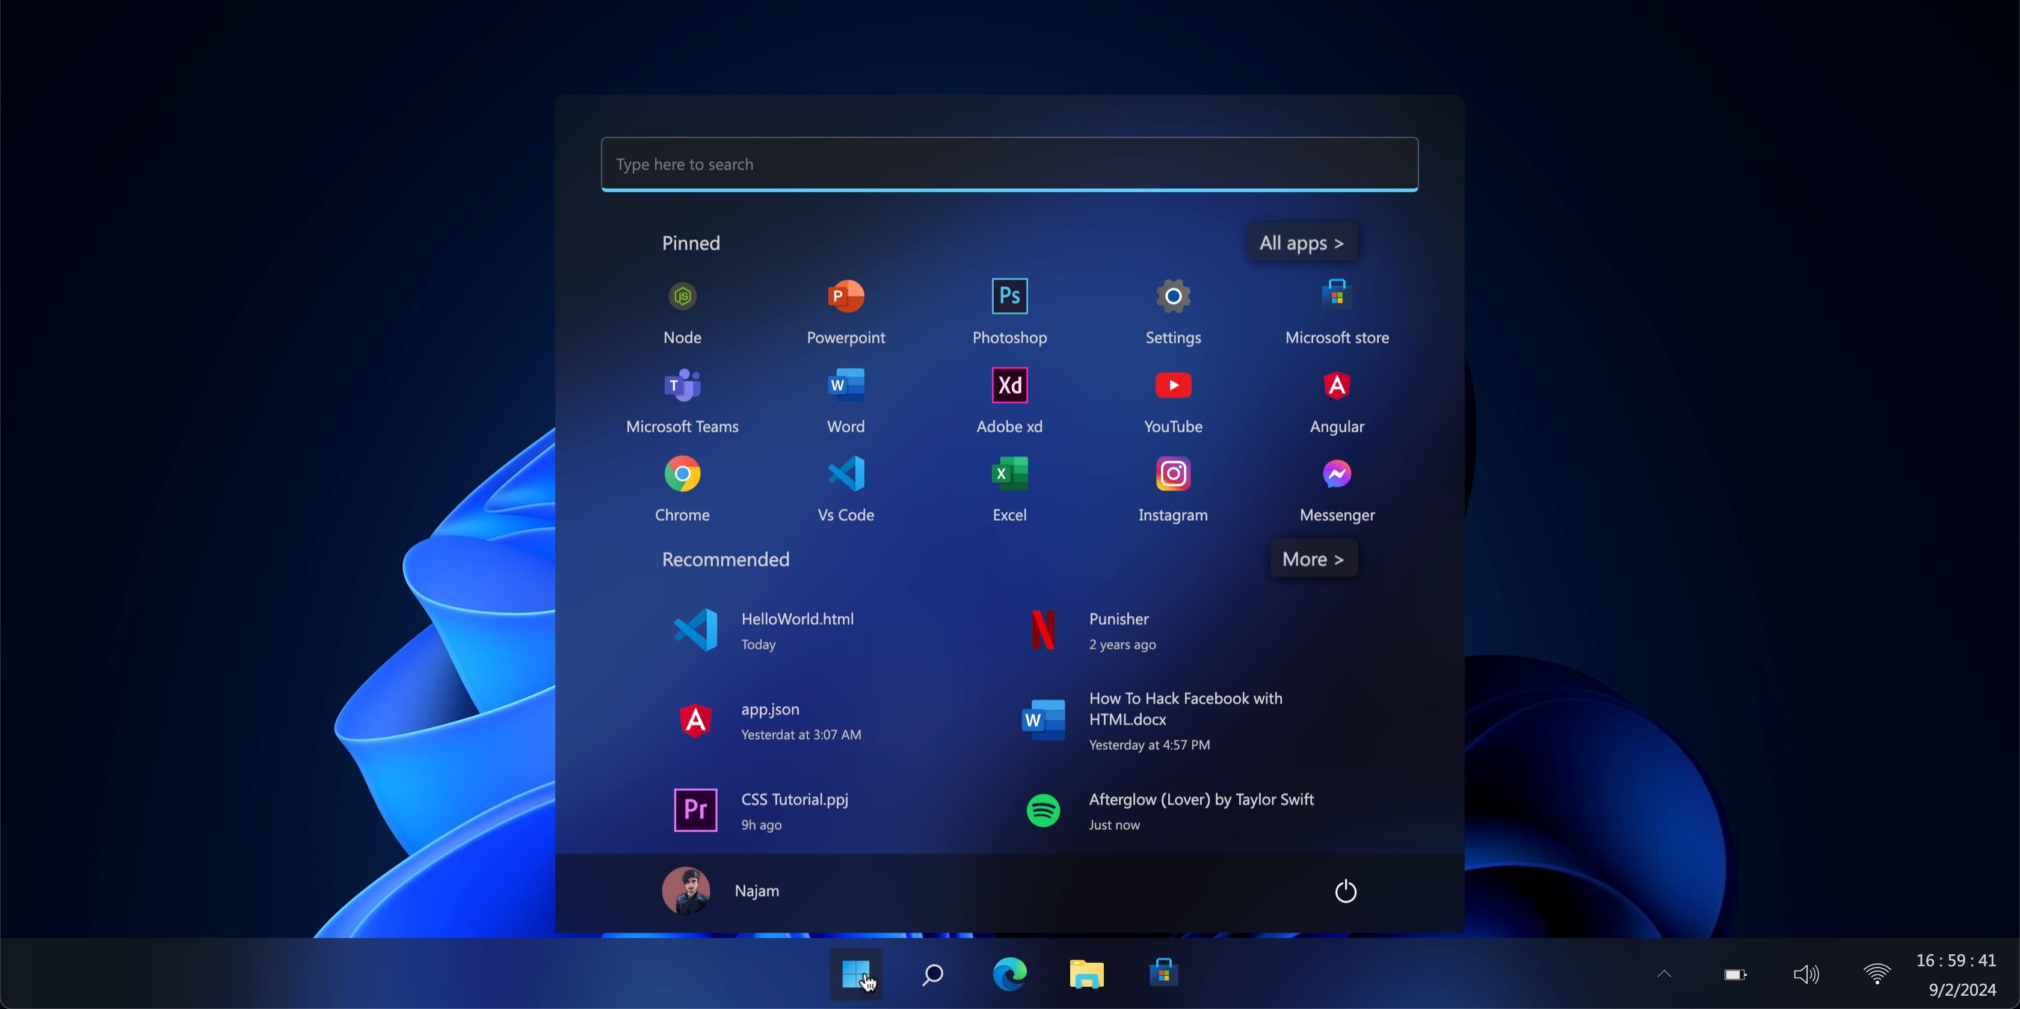Open the Angular pinned app
Image resolution: width=2020 pixels, height=1009 pixels.
point(1336,400)
